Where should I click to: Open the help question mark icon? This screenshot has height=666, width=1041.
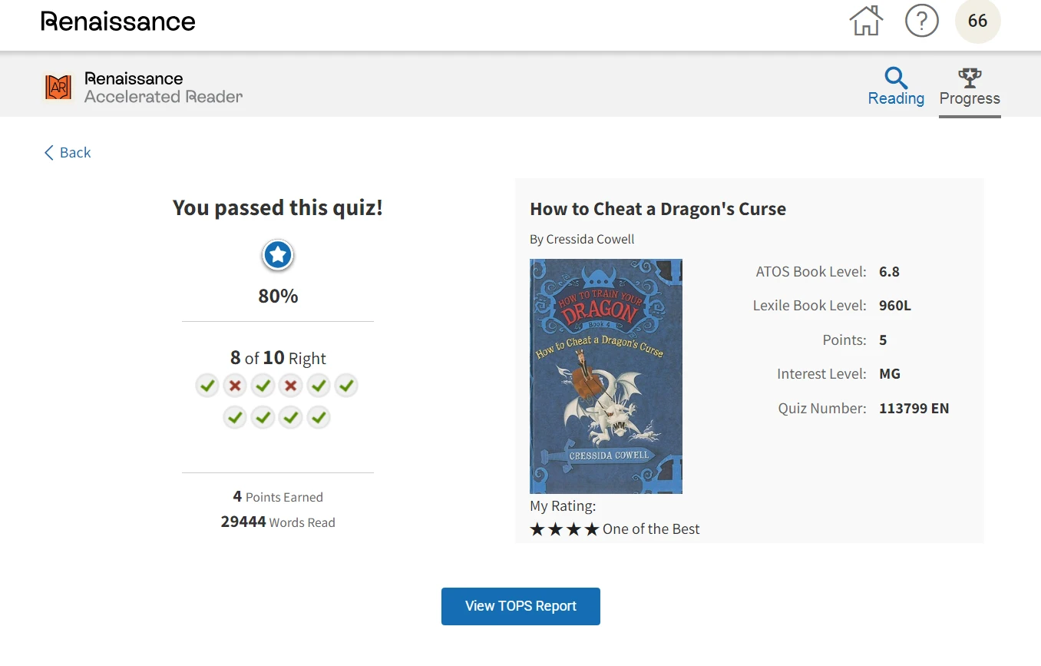[922, 21]
